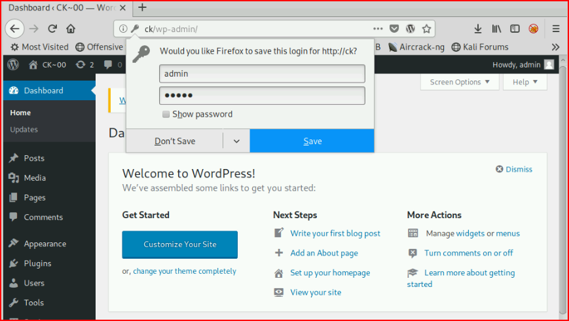This screenshot has height=321, width=569.
Task: Open Dashboard in the sidebar menu
Action: (x=49, y=90)
